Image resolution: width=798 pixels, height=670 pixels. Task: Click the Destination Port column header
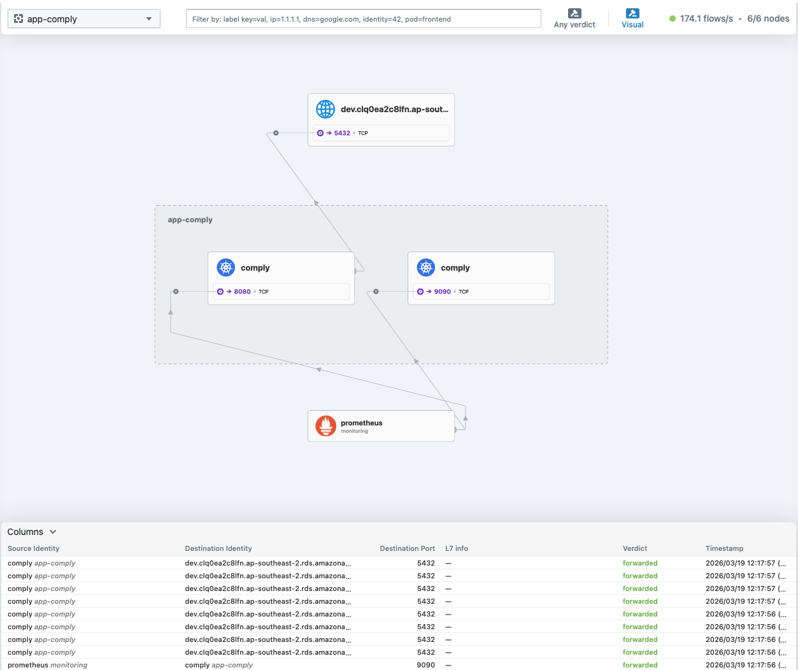point(407,548)
